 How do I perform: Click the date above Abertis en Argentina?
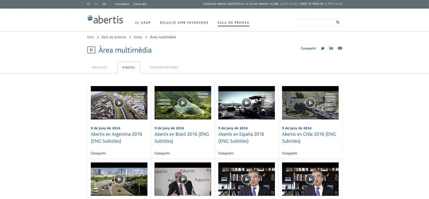tap(106, 128)
